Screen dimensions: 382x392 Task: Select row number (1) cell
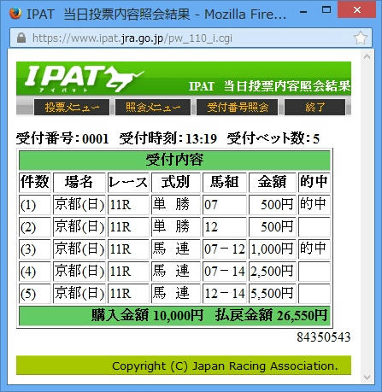[35, 205]
